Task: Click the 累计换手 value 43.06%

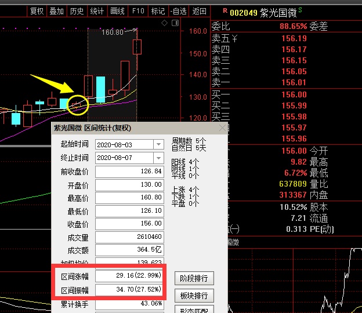Action: pos(129,304)
